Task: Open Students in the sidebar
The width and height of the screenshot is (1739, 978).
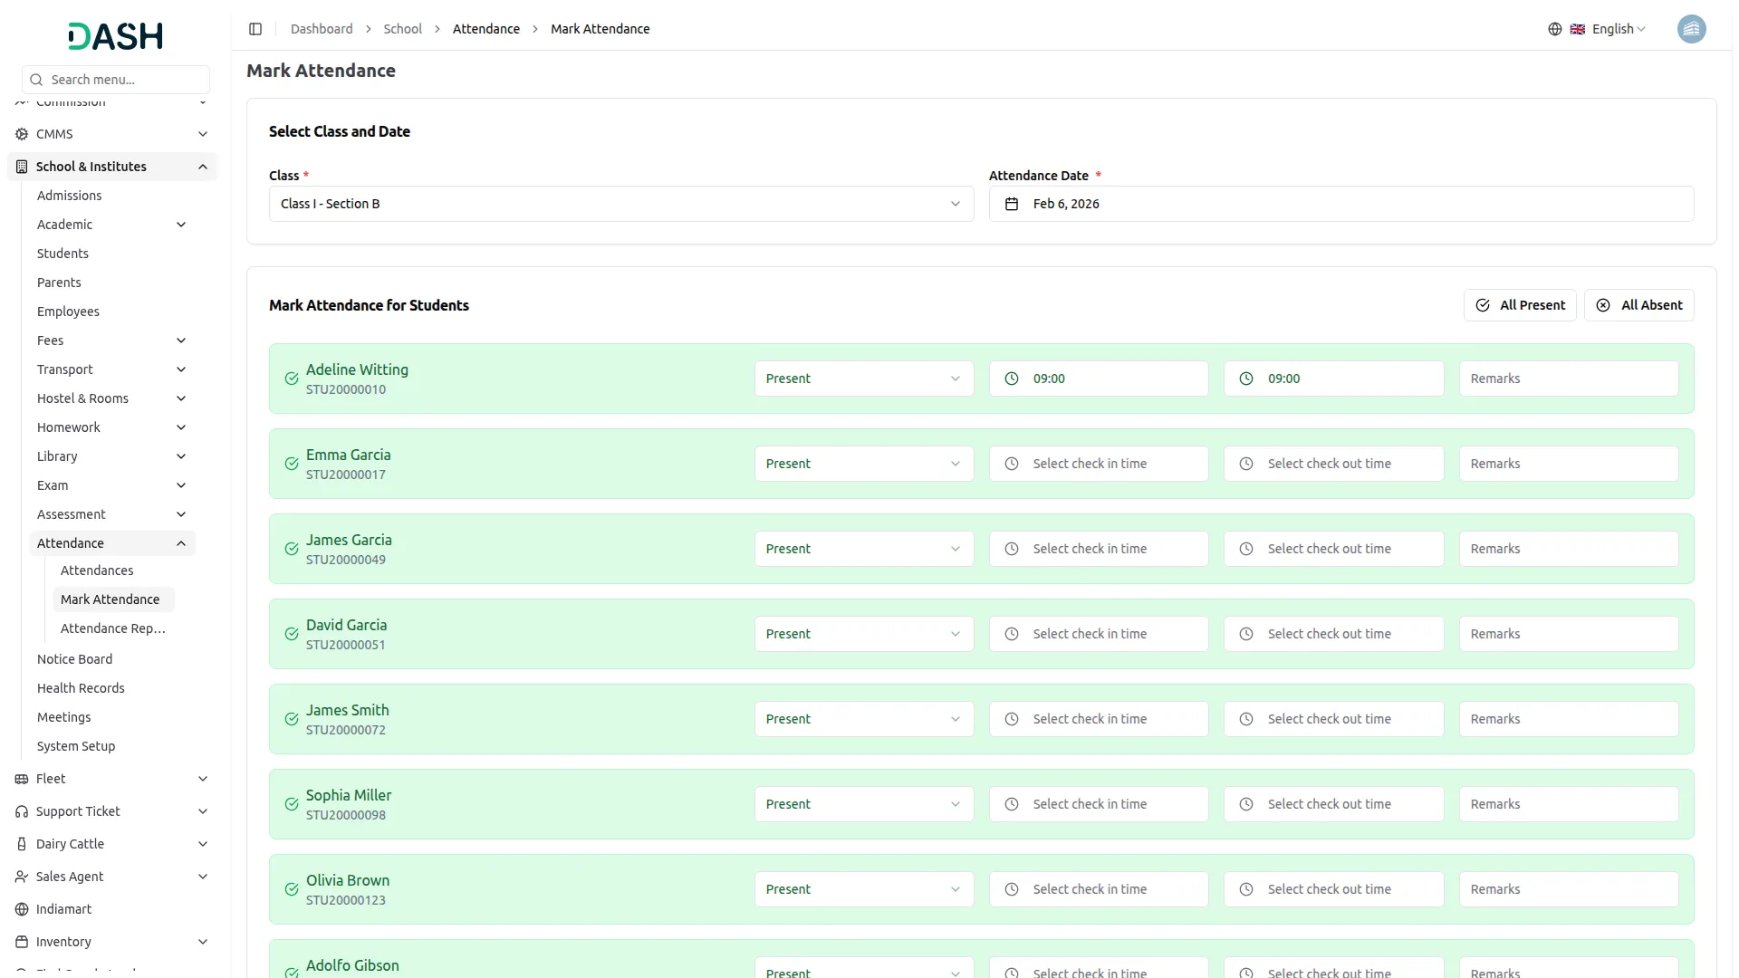Action: pyautogui.click(x=62, y=254)
